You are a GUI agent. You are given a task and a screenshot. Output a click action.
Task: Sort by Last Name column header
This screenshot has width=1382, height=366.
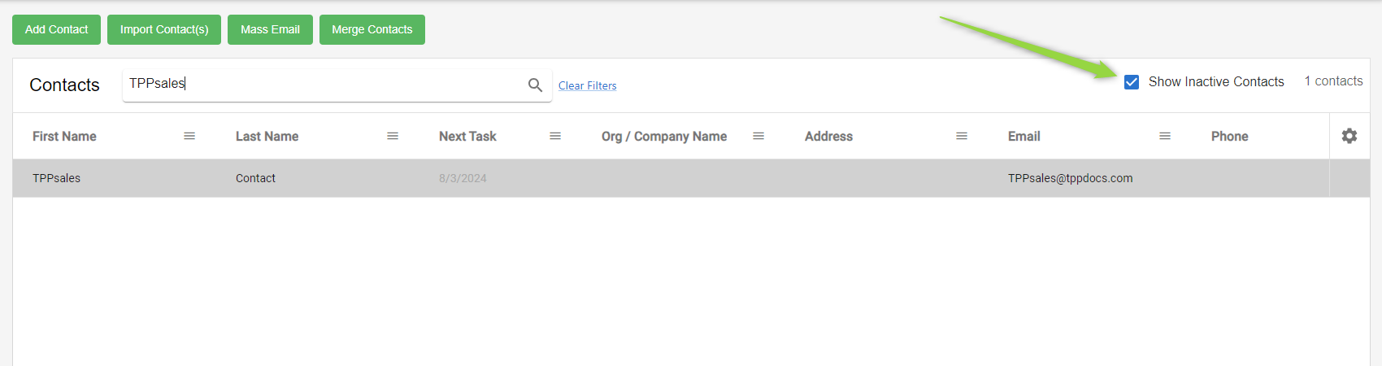coord(267,137)
